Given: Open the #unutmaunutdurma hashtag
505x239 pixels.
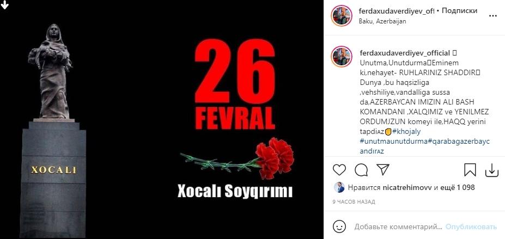Looking at the screenshot, I should point(393,141).
